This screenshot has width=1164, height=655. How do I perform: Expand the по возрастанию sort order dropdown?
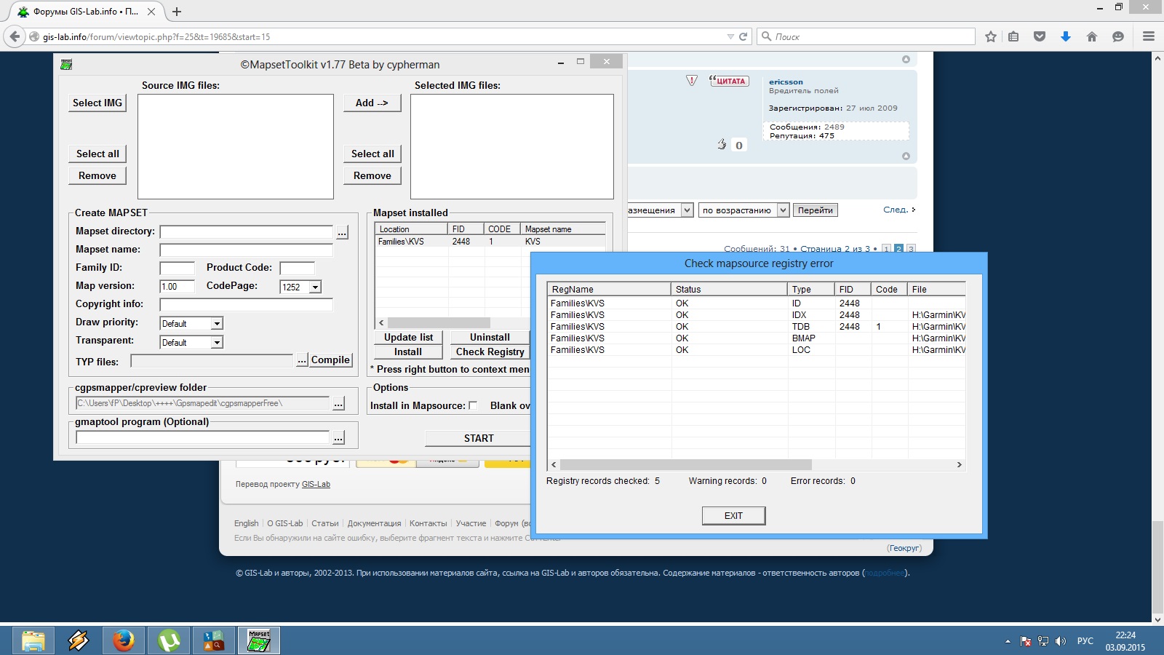[783, 210]
